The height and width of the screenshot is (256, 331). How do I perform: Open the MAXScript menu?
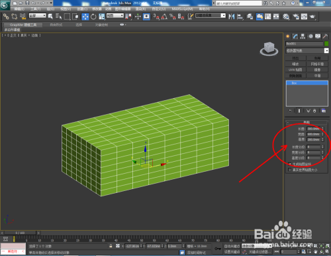tap(182, 9)
